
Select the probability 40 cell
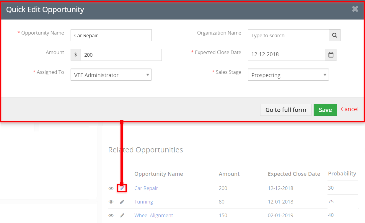click(331, 215)
